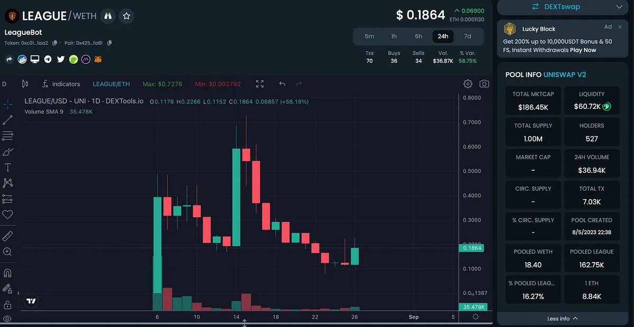Click Play Now in Lucky Block ad
This screenshot has height=327, width=634.
tap(583, 50)
